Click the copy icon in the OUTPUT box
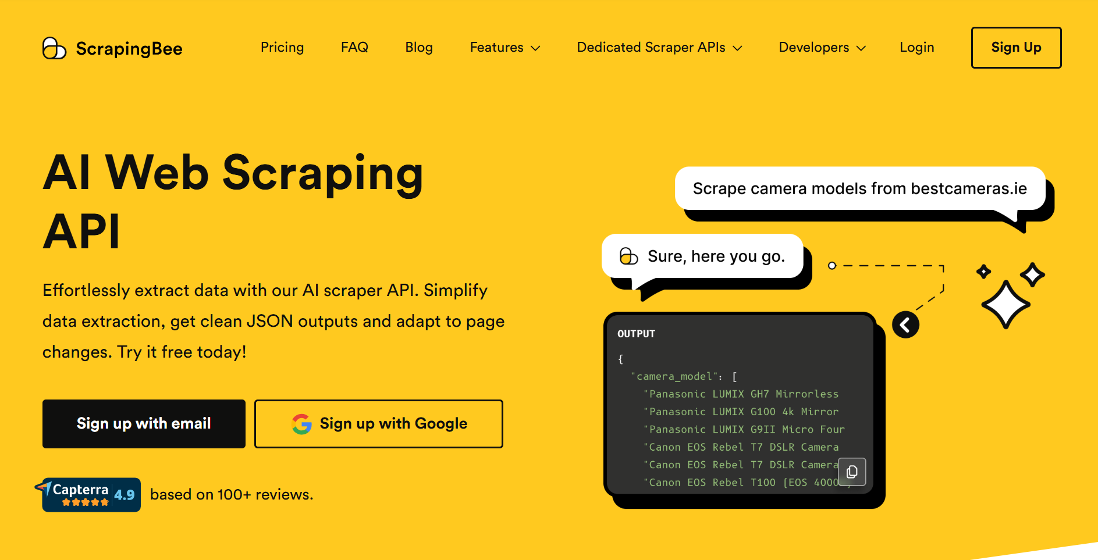 pos(852,472)
